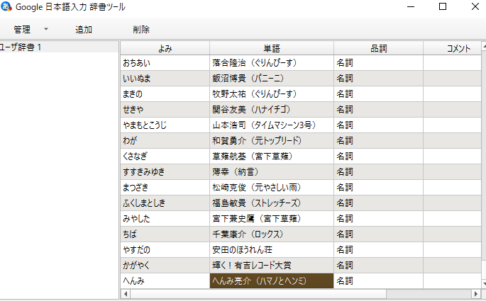Click the vertical scrollbar up arrow
486x301 pixels.
(484, 46)
